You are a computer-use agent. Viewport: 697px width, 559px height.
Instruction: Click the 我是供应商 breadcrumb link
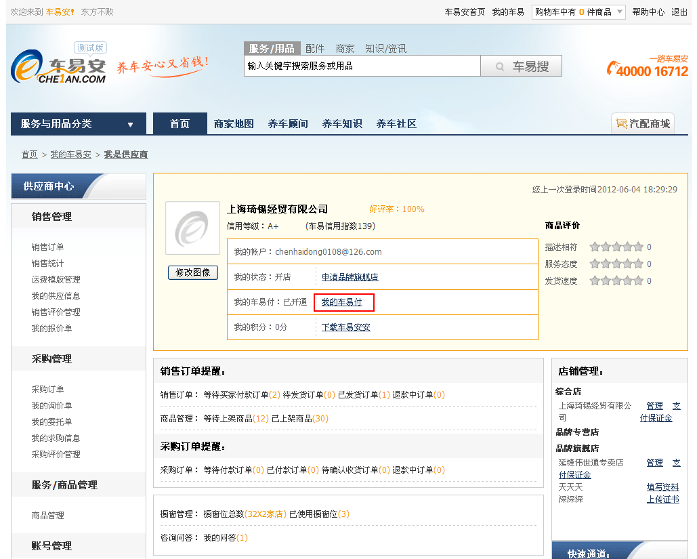126,154
